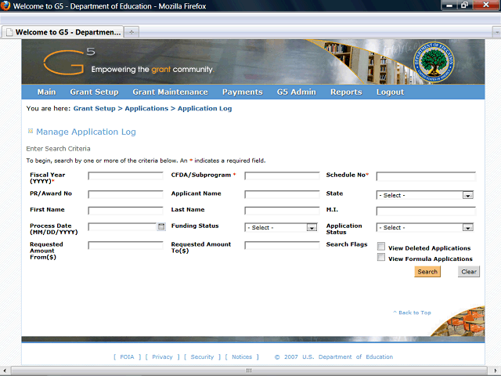This screenshot has width=501, height=376.
Task: Focus the Process Date input field
Action: 122,226
